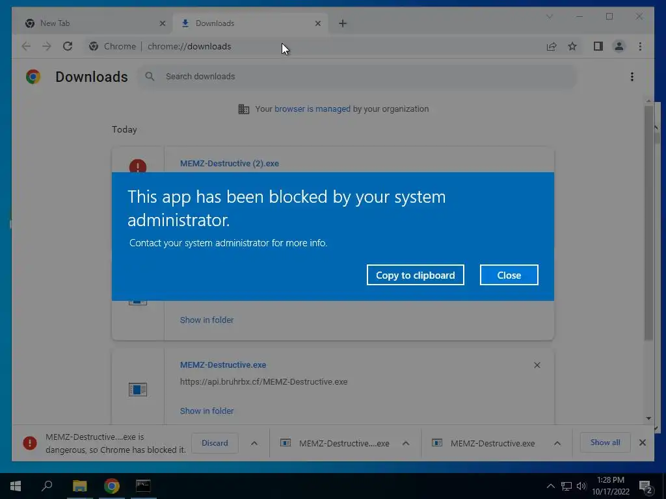The height and width of the screenshot is (499, 666).
Task: Show in folder for the middle download
Action: click(x=206, y=320)
